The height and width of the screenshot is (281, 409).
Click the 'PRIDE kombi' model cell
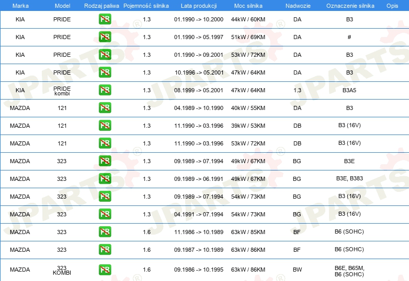tap(62, 91)
